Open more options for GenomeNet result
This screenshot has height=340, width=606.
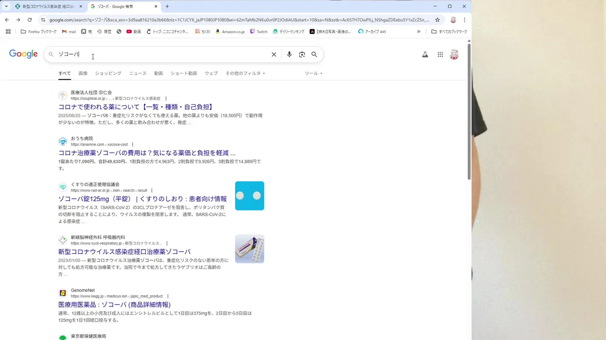pos(168,296)
